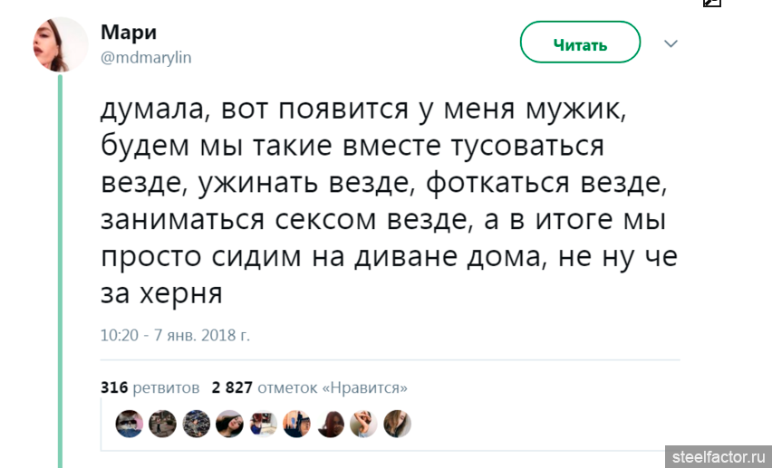This screenshot has width=772, height=468.
Task: Click the sixth liker avatar in the row
Action: coord(297,424)
